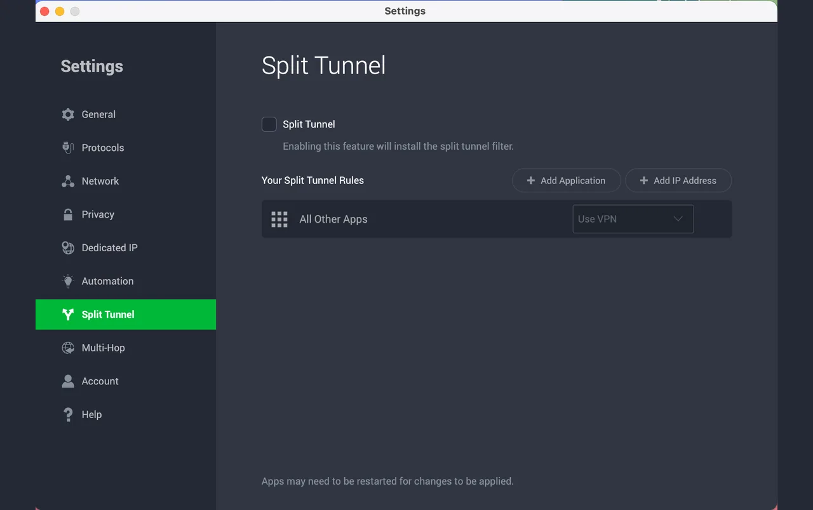
Task: Click the General gear icon
Action: 68,115
